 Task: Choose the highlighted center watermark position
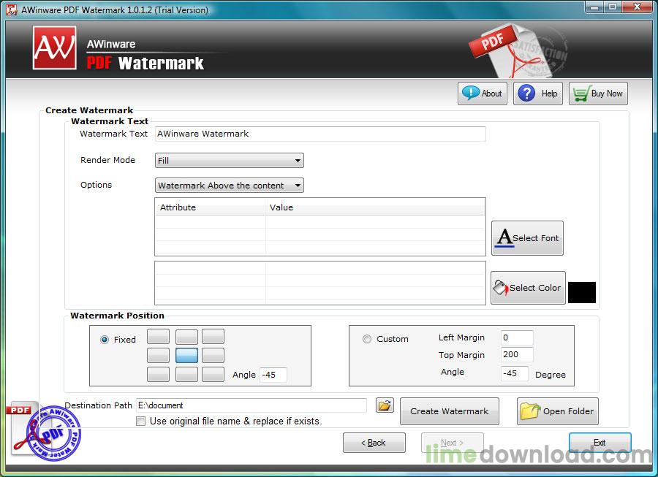tap(186, 355)
